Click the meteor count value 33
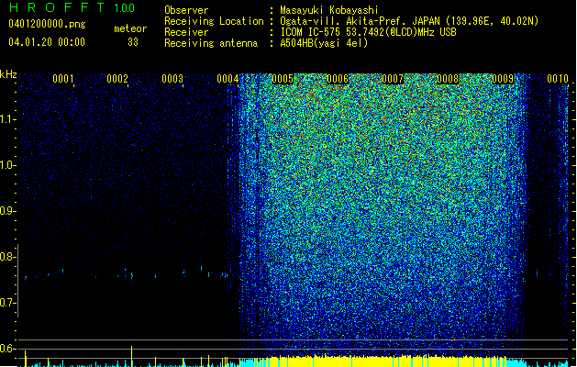Screen dimensions: 577x367 133,42
